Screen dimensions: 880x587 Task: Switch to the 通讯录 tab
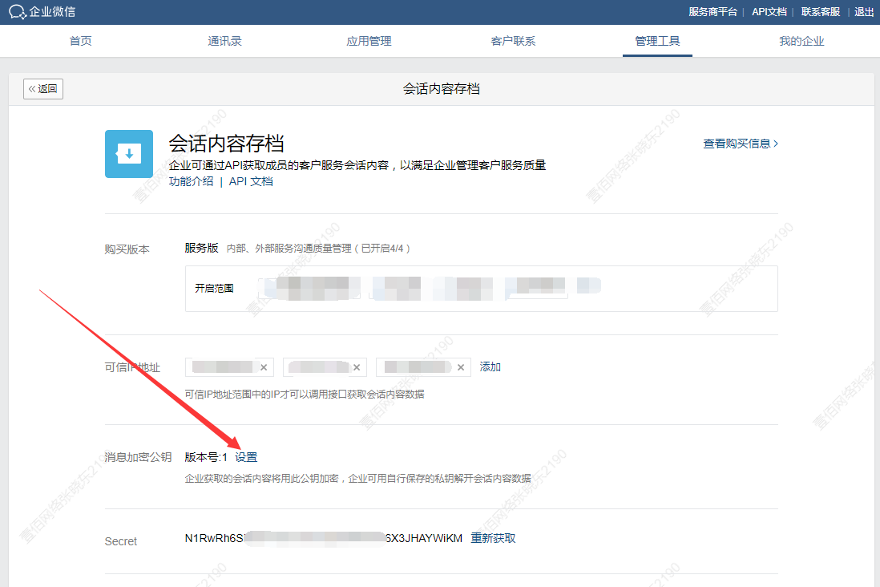225,41
